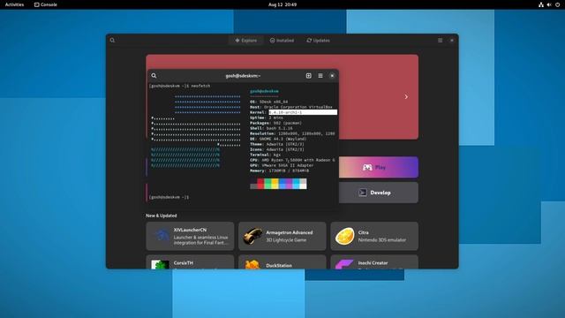Click the 'Uptime' line in neofetch output
565x318 pixels.
267,117
